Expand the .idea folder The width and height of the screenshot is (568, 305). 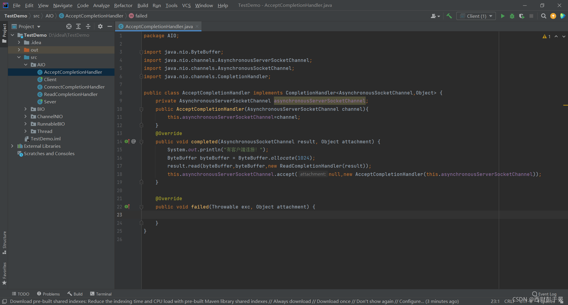19,42
